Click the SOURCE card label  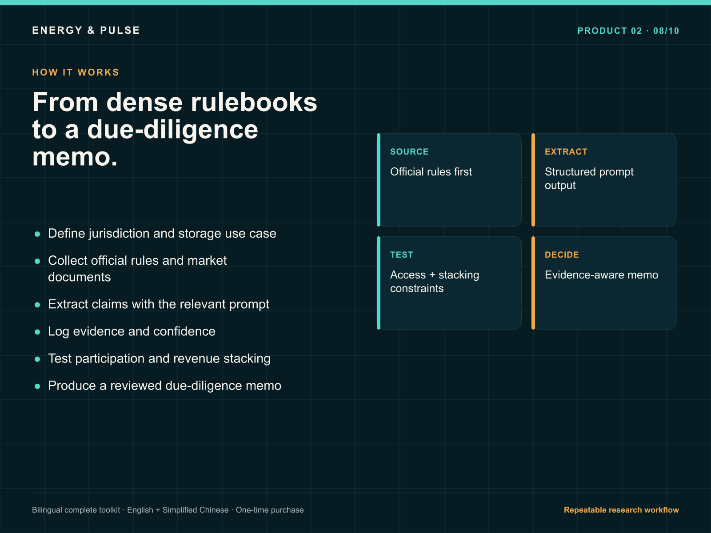(x=409, y=151)
